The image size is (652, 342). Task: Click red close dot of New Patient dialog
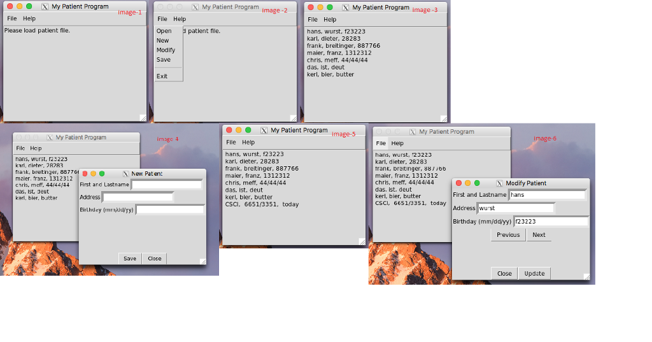(x=85, y=173)
